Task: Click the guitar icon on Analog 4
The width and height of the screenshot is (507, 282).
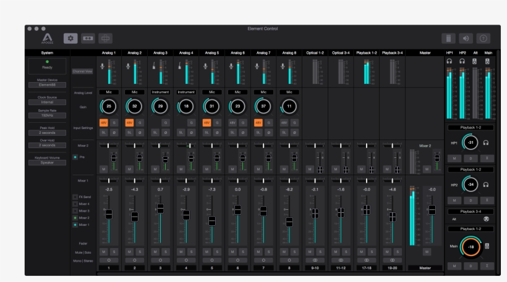Action: (180, 66)
